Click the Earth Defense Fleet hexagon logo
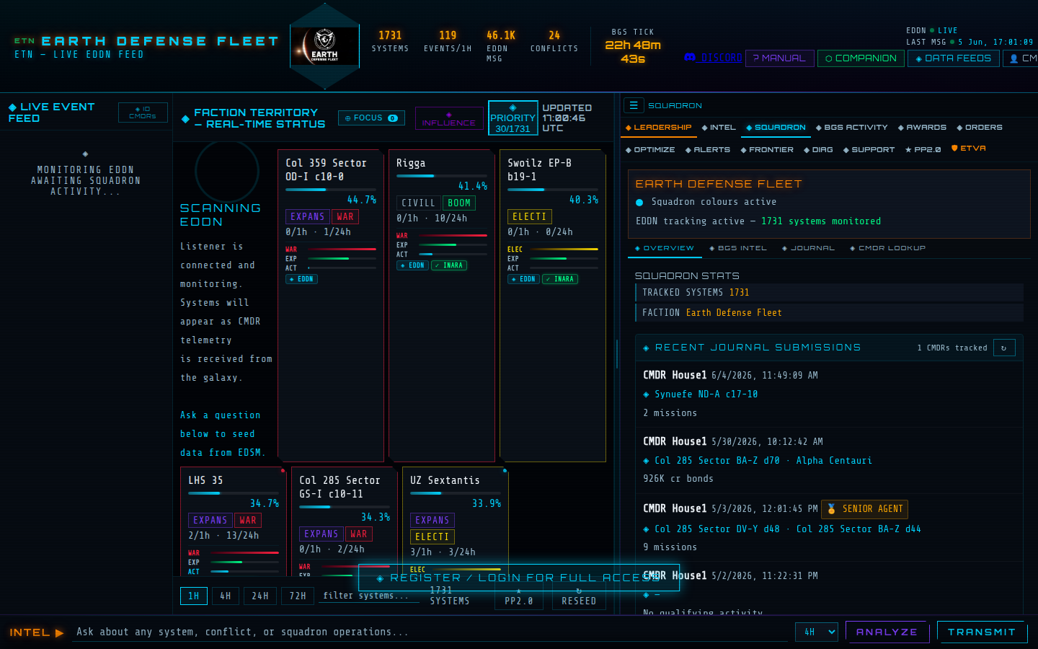The height and width of the screenshot is (649, 1038). tap(324, 46)
